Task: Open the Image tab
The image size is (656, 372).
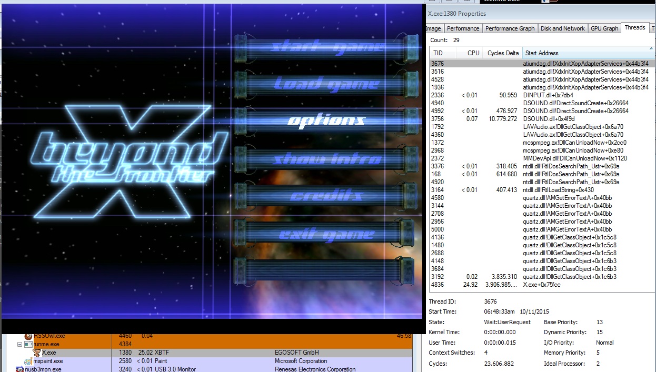Action: pos(434,28)
